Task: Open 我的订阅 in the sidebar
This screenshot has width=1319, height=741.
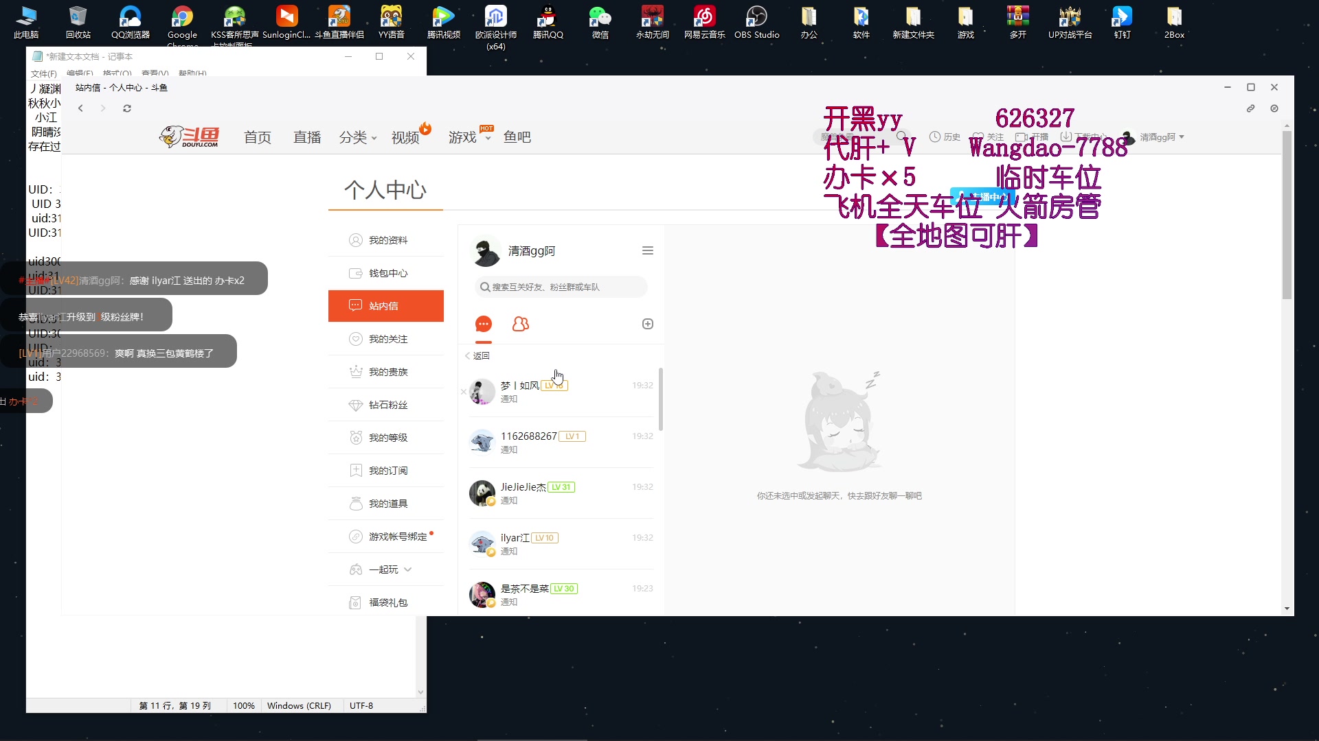Action: click(386, 471)
